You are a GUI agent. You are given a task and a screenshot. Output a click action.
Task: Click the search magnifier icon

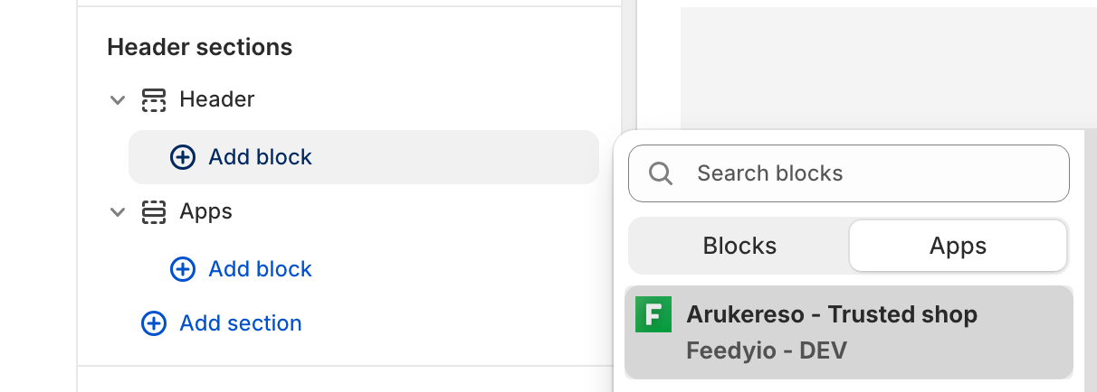point(661,173)
